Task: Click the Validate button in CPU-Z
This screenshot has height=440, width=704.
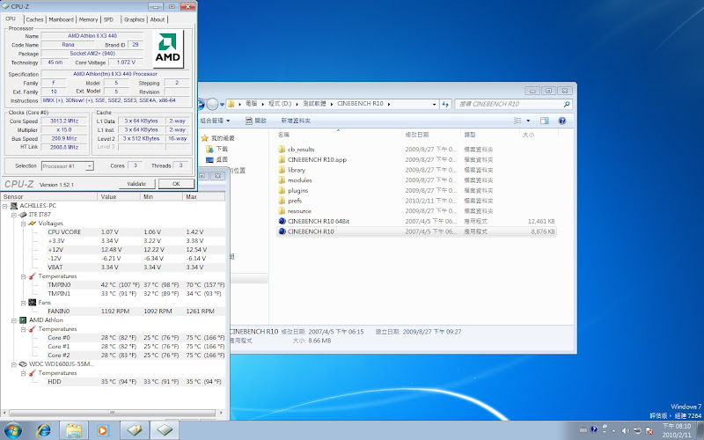Action: [x=136, y=184]
